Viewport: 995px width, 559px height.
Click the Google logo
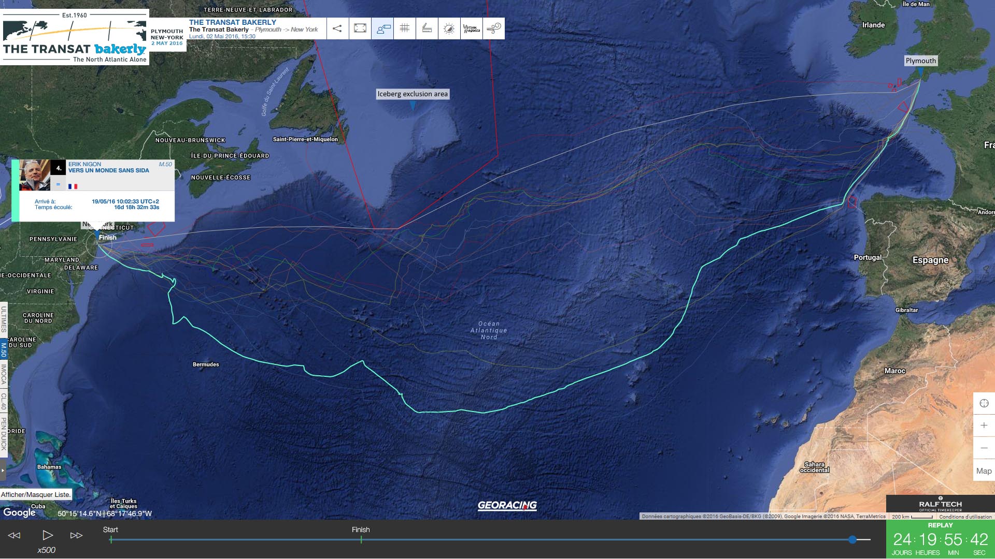pos(19,512)
